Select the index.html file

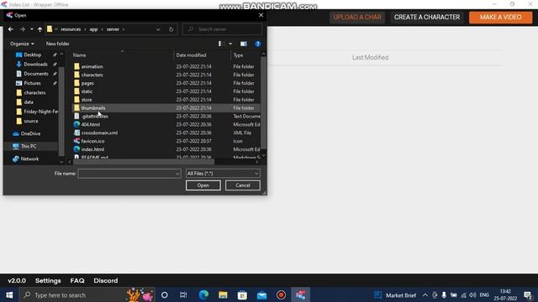click(x=92, y=149)
